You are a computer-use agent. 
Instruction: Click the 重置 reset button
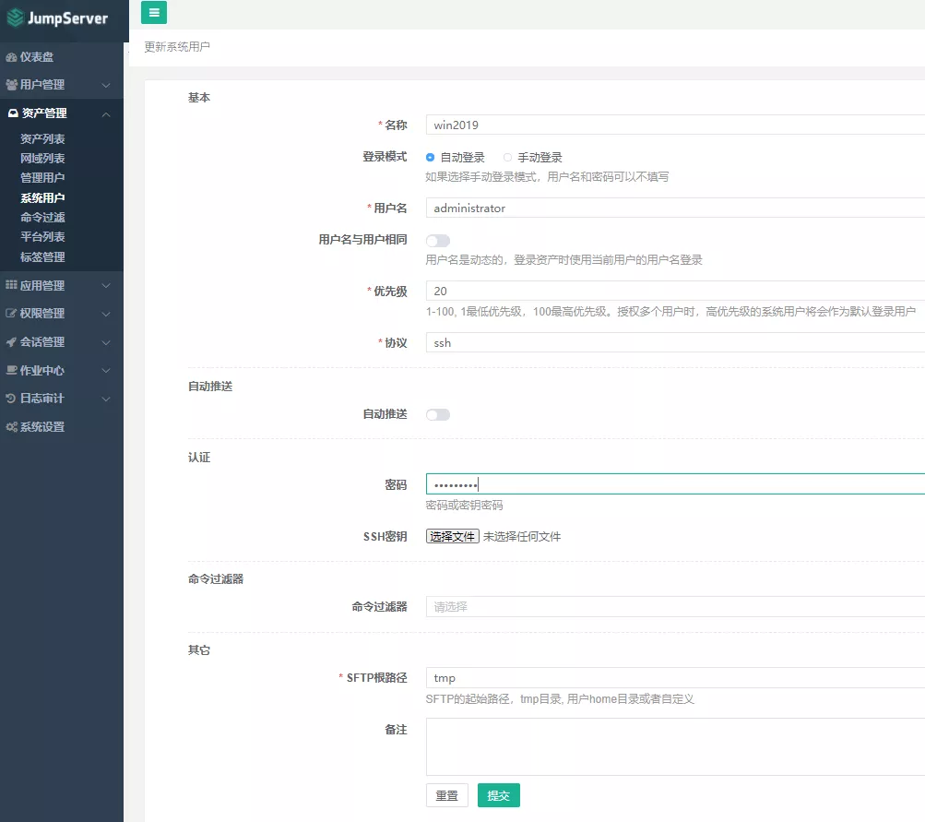coord(446,795)
